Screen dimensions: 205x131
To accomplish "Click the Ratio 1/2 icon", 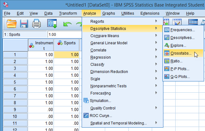I will [167, 61].
